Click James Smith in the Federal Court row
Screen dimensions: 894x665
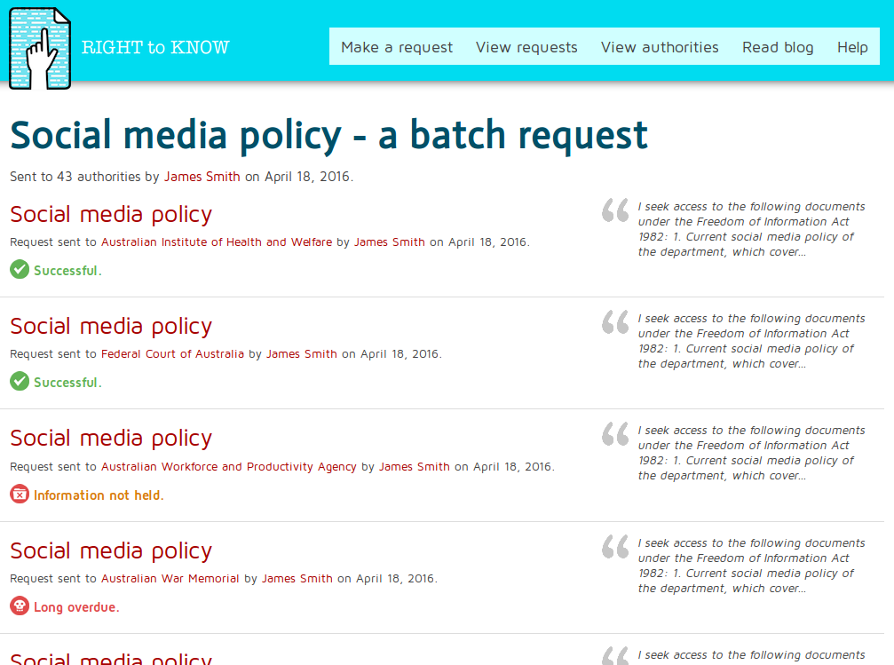(x=302, y=353)
